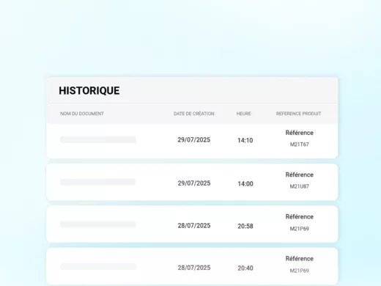Click the time 20:40
Image resolution: width=381 pixels, height=286 pixels.
pos(245,268)
